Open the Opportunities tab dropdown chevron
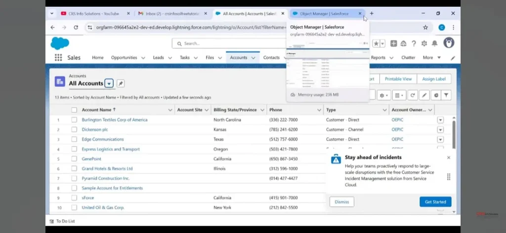506x233 pixels. [x=143, y=58]
